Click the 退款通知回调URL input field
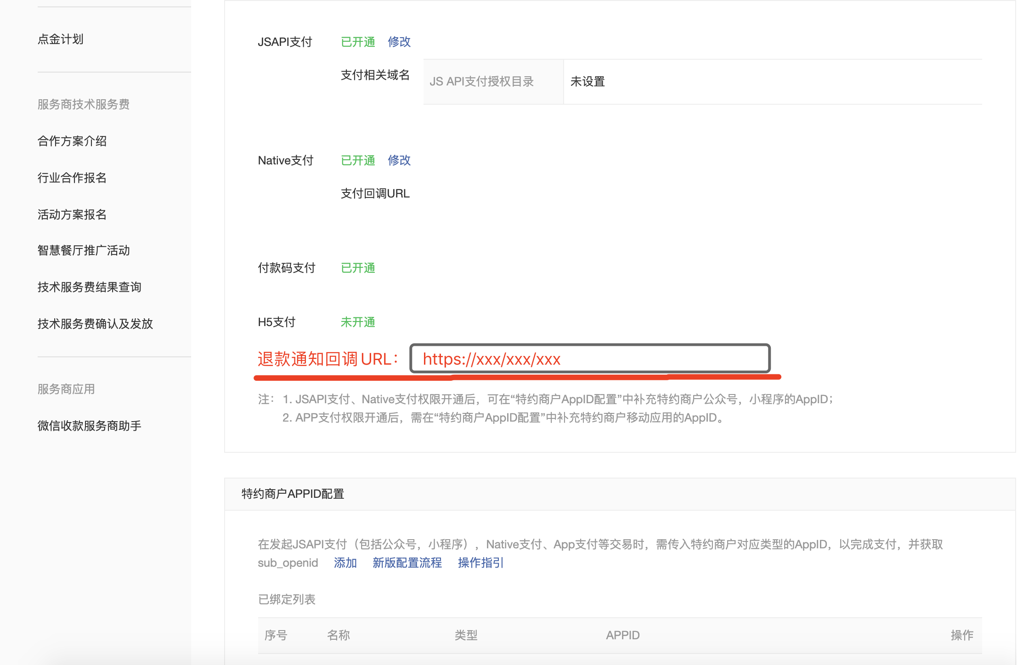Screen dimensions: 1017x665 pos(590,359)
